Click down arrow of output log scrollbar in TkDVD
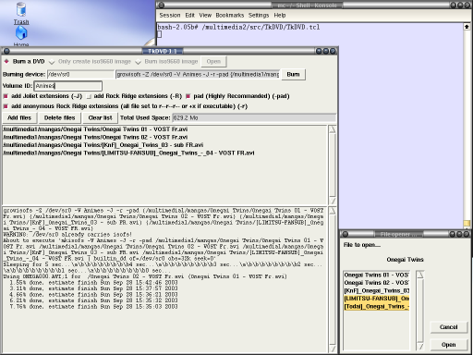This screenshot has height=355, width=473. pos(333,349)
